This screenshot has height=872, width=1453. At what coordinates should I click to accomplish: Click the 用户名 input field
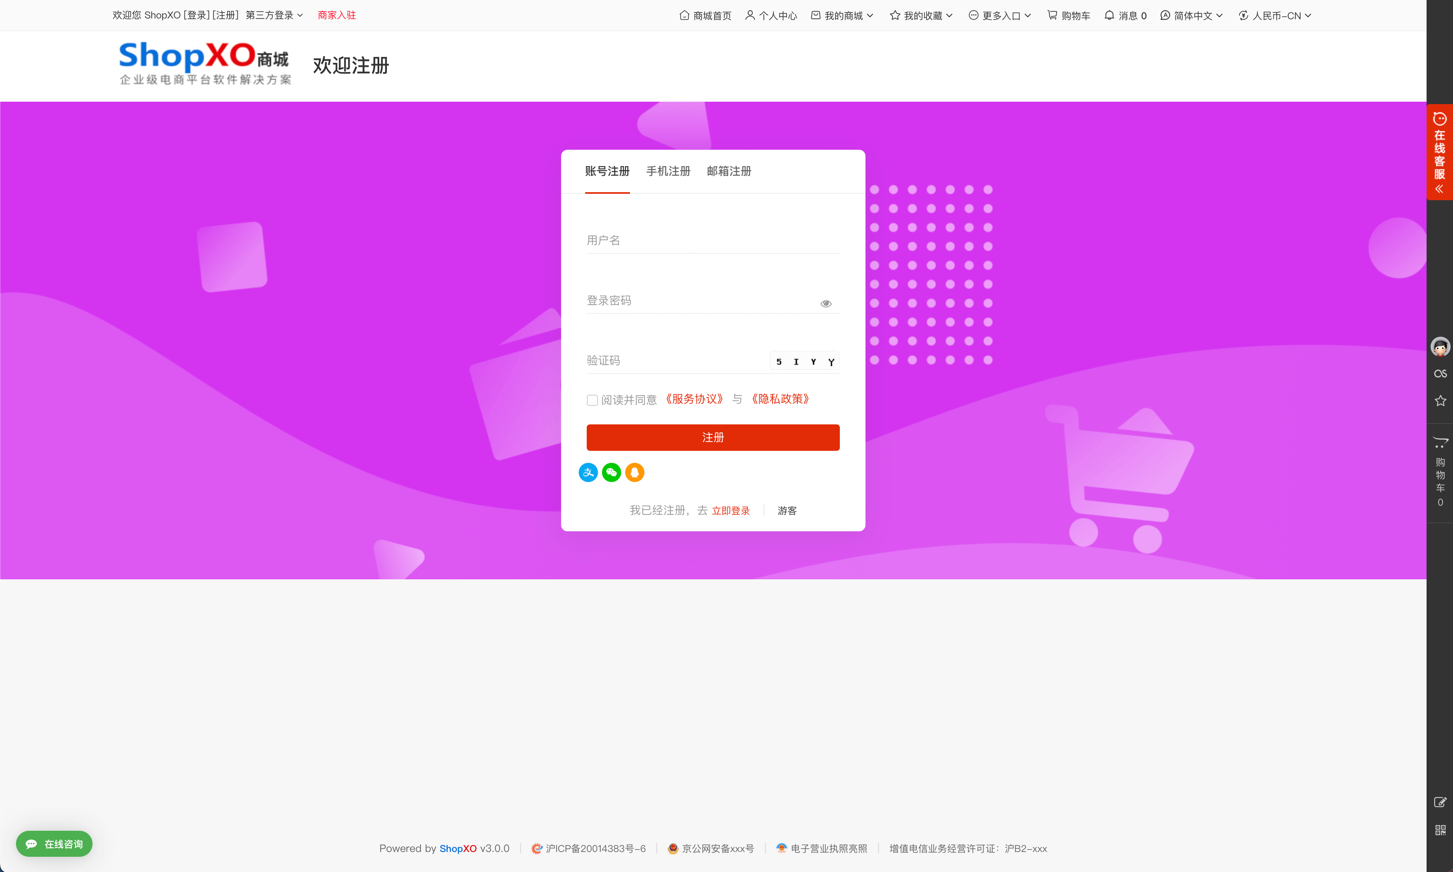click(x=712, y=240)
